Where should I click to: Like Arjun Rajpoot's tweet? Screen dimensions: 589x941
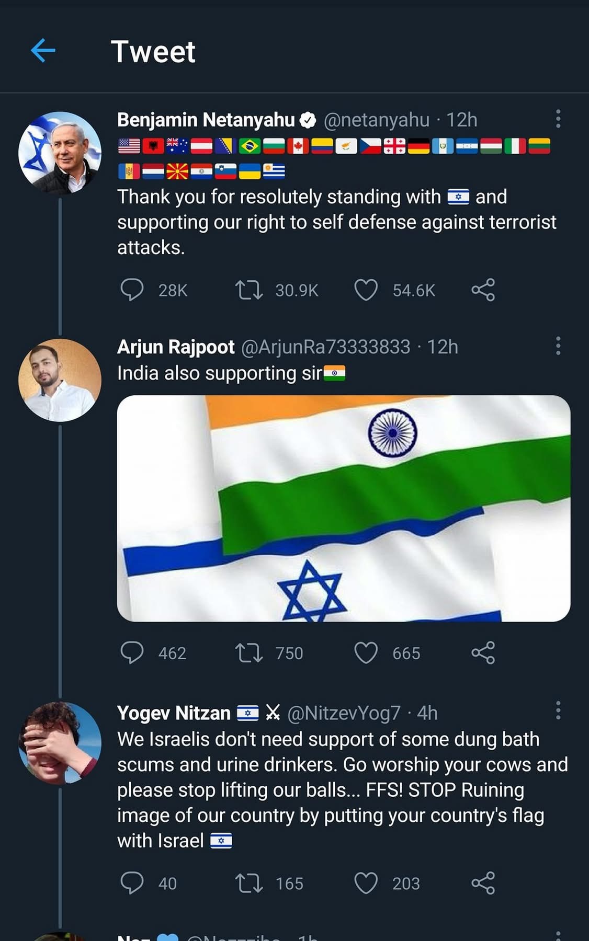pyautogui.click(x=366, y=653)
